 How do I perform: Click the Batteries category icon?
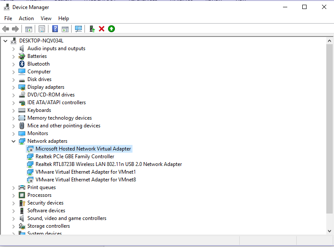[22, 56]
